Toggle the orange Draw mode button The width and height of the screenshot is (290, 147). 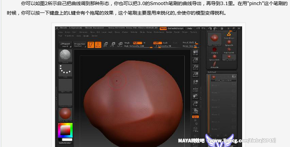click(98, 45)
